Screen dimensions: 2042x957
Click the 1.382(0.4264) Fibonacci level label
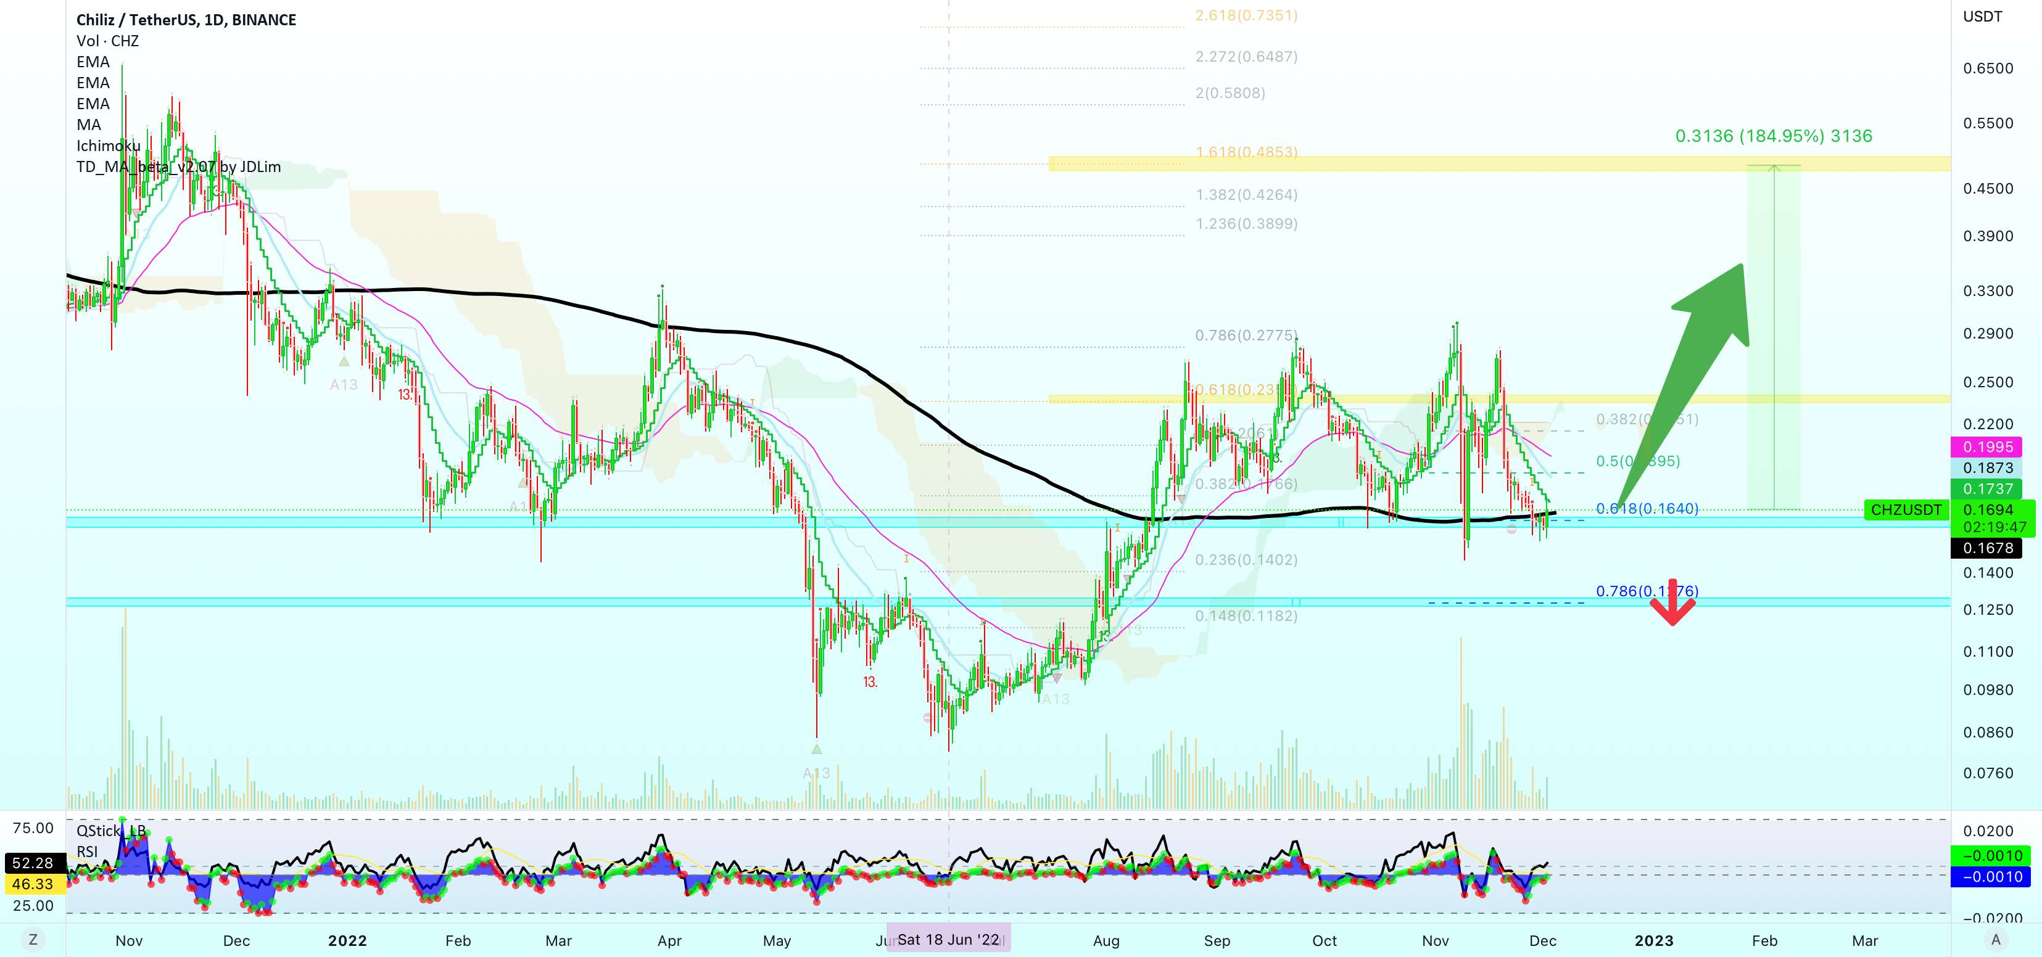click(x=1246, y=194)
